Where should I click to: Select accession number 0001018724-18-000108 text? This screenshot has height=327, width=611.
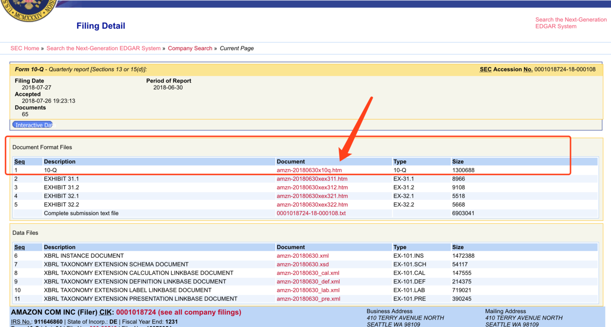[565, 69]
